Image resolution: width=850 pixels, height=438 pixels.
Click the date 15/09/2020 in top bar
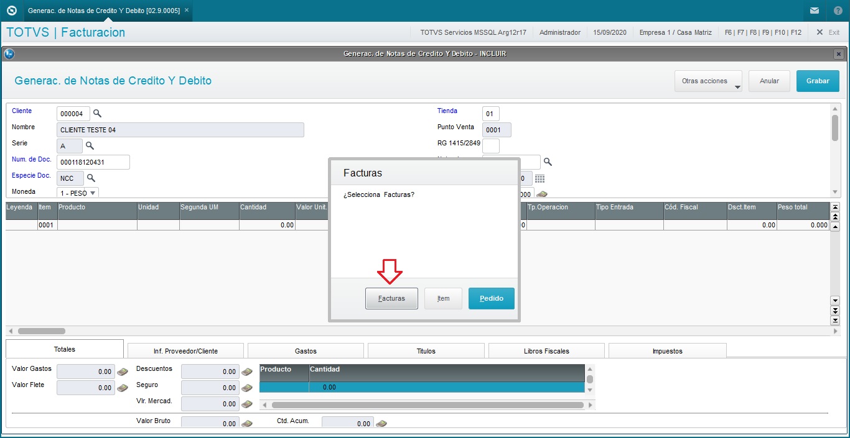[610, 32]
